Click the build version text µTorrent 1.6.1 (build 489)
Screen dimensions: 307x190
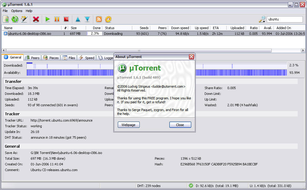pyautogui.click(x=139, y=77)
